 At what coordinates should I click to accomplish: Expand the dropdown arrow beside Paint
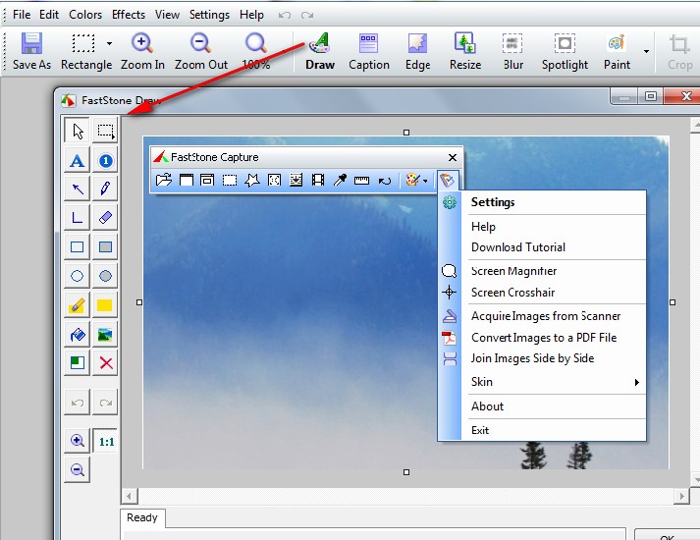[x=646, y=51]
